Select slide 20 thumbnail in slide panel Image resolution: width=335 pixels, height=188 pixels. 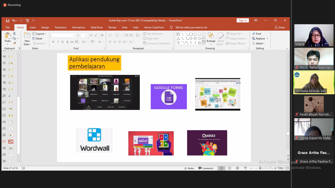pos(11,96)
